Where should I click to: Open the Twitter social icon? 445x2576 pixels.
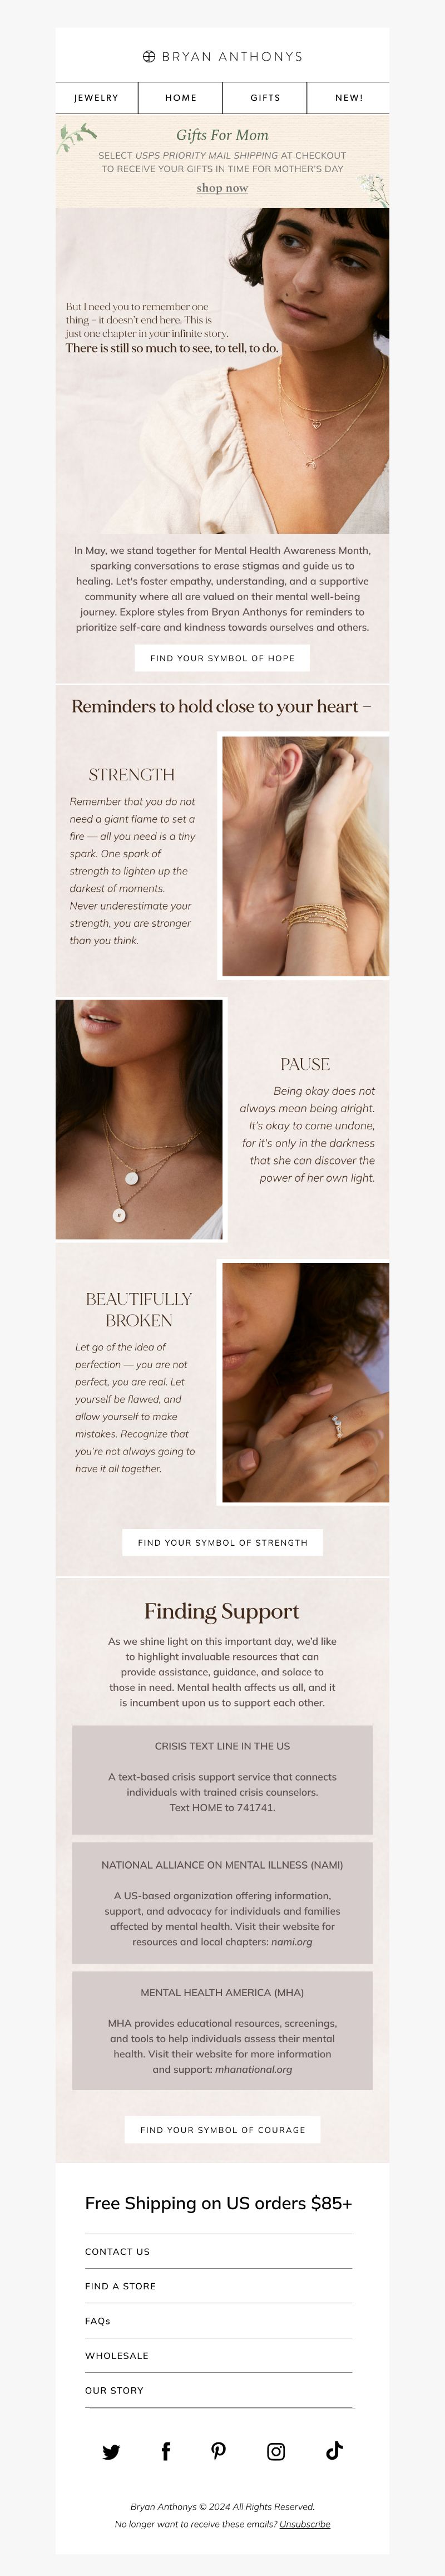(111, 2451)
